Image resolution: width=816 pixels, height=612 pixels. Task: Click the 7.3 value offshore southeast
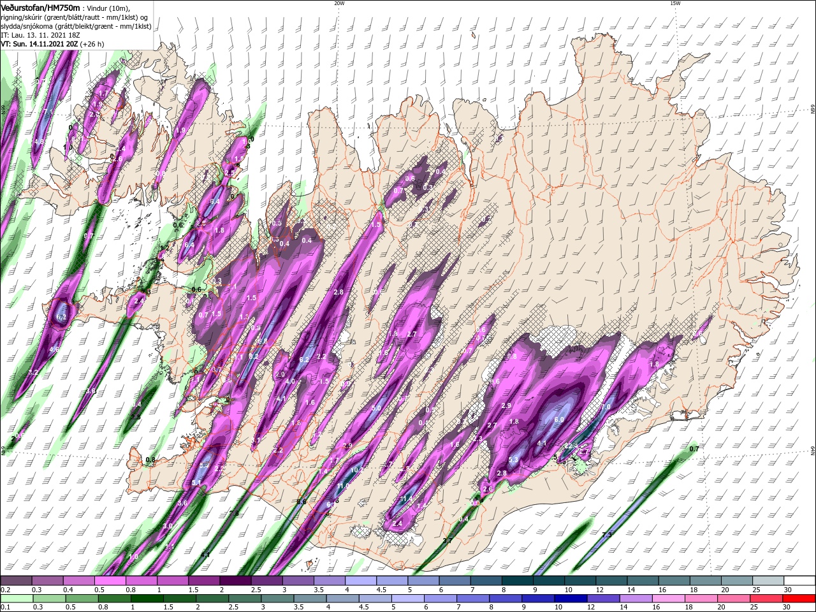(x=606, y=534)
